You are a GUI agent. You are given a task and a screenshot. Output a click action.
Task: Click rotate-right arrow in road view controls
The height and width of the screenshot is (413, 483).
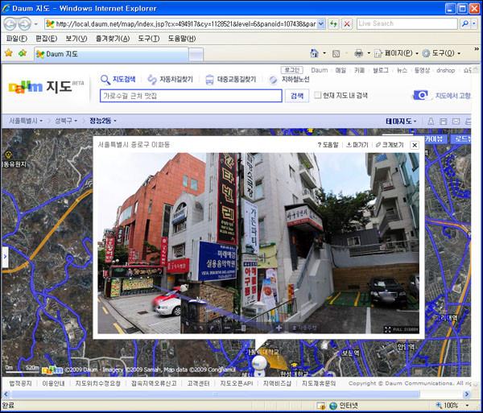[213, 328]
